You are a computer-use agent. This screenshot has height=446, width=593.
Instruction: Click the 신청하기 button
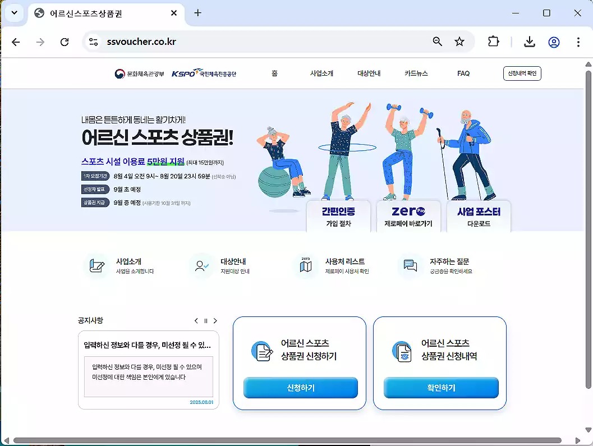pos(300,388)
